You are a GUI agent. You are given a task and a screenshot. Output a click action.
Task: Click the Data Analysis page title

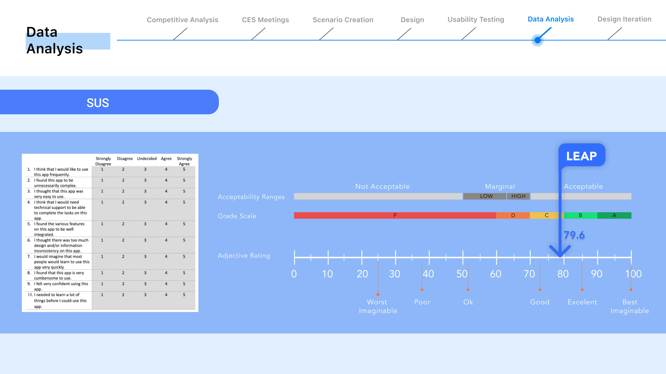click(54, 40)
